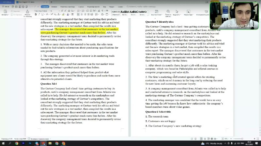Increase font size with the larger A icon
Image resolution: width=261 pixels, height=146 pixels.
point(62,11)
